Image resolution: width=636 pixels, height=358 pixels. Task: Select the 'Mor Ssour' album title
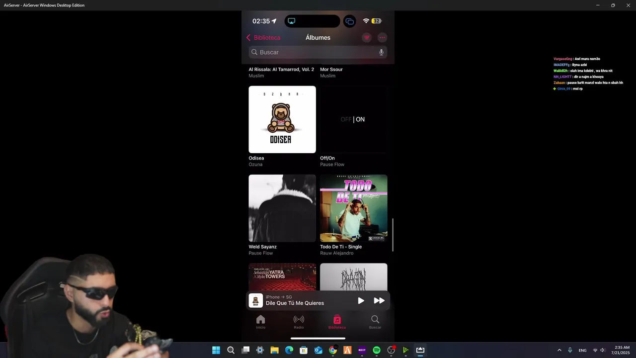tap(331, 70)
